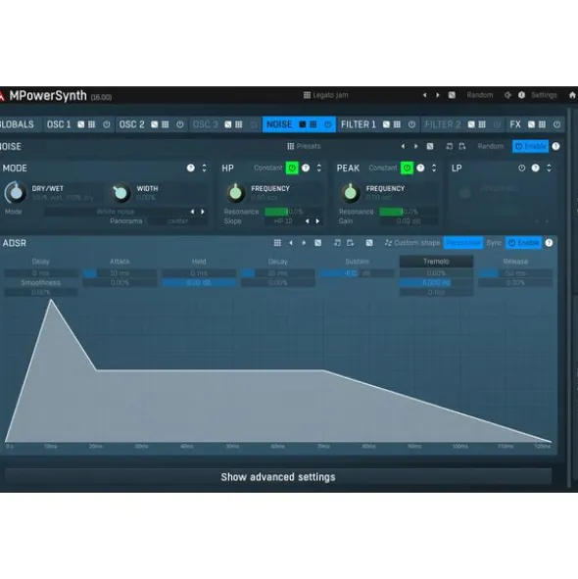Open the global presets grid next to Legato jam
Image resolution: width=578 pixels, height=579 pixels.
(307, 95)
